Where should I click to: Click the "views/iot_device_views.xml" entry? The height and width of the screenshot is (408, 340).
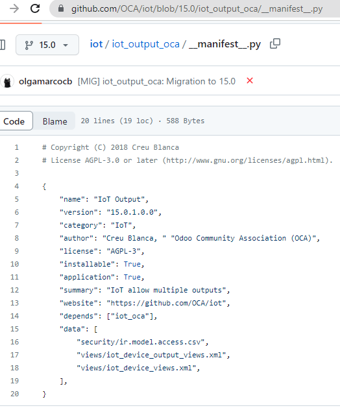click(x=136, y=368)
